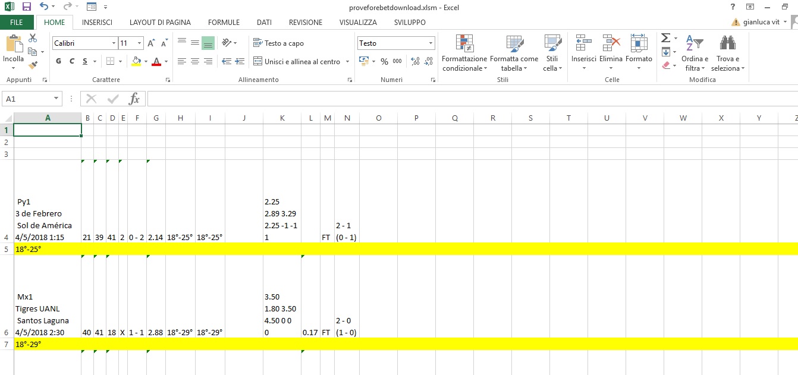The width and height of the screenshot is (798, 375).
Task: Open underline style dropdown arrow
Action: click(x=95, y=61)
